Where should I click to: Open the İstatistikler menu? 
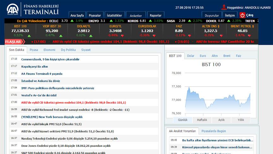click(114, 15)
